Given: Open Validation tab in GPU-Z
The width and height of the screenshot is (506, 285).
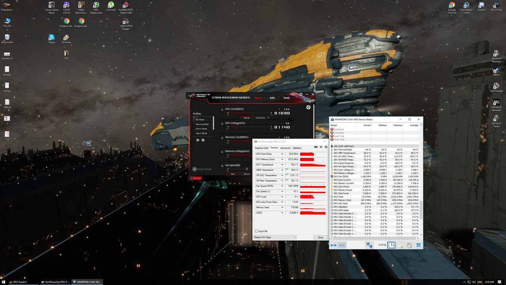Looking at the screenshot, I should coord(297,148).
